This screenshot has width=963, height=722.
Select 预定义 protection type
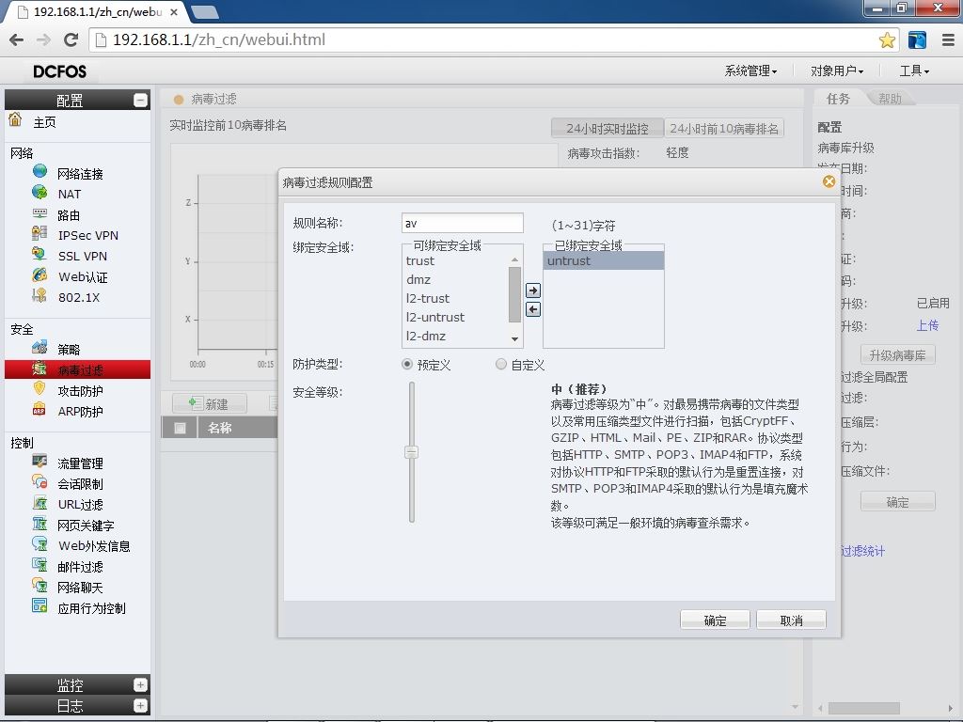[x=406, y=364]
